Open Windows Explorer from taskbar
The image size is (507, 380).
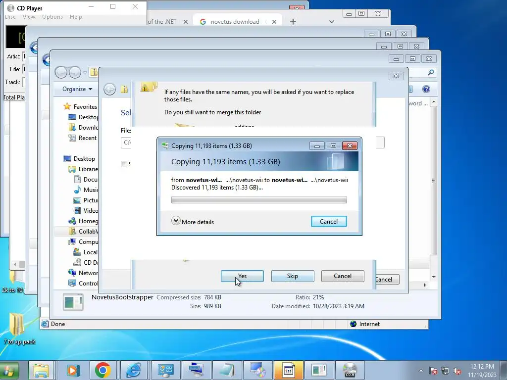point(41,370)
